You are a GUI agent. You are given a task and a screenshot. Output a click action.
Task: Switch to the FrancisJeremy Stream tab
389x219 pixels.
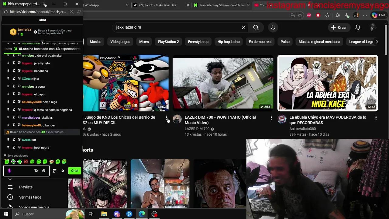tap(222, 5)
